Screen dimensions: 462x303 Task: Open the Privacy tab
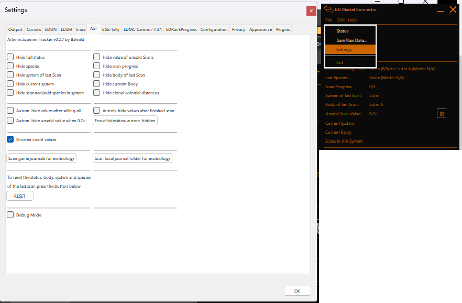coord(238,29)
